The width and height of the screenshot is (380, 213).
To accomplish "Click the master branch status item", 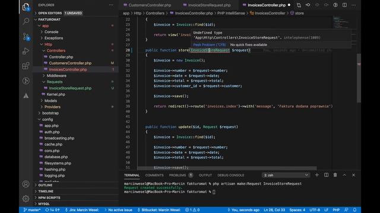I will (x=32, y=210).
